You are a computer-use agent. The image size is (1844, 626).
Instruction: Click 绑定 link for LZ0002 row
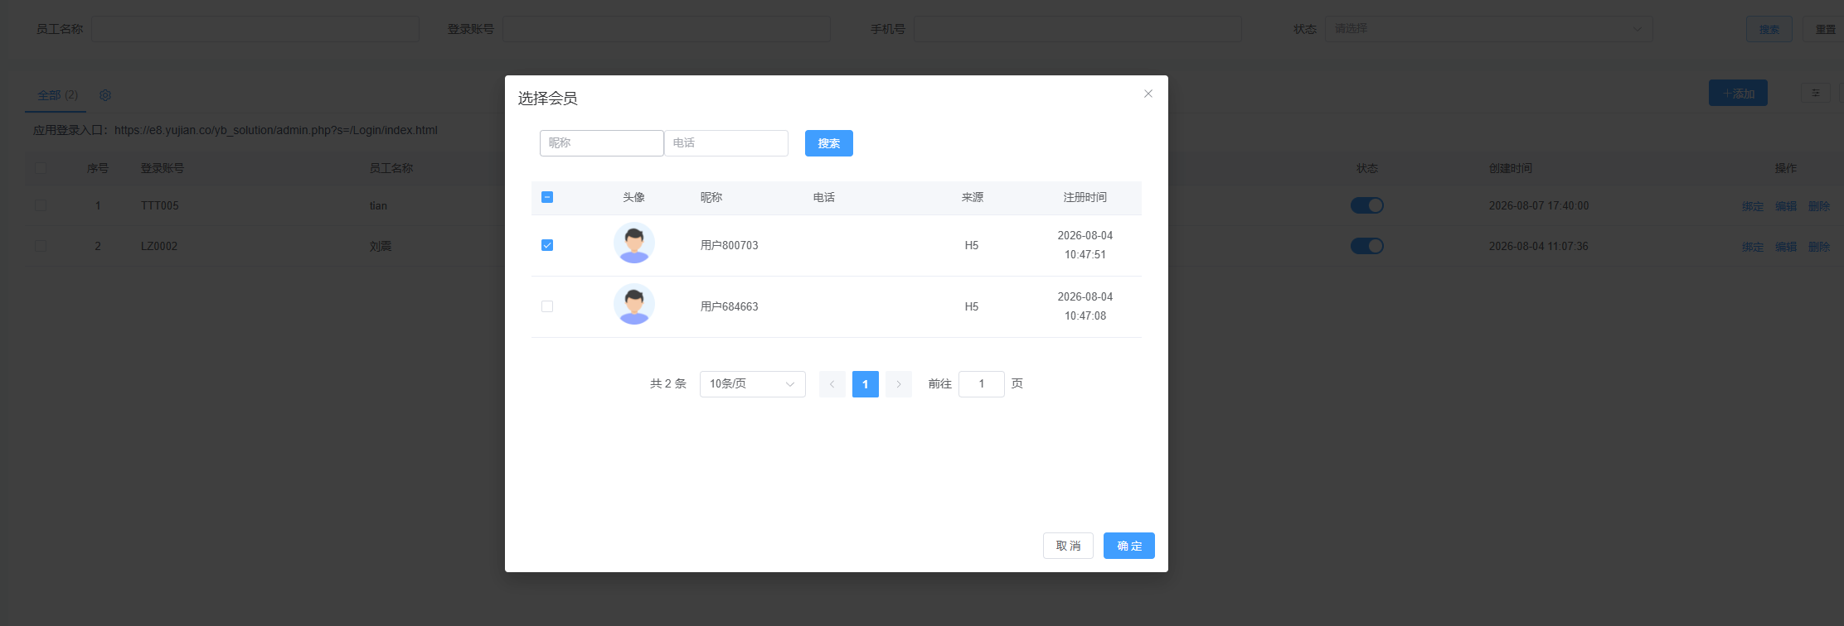click(1753, 247)
